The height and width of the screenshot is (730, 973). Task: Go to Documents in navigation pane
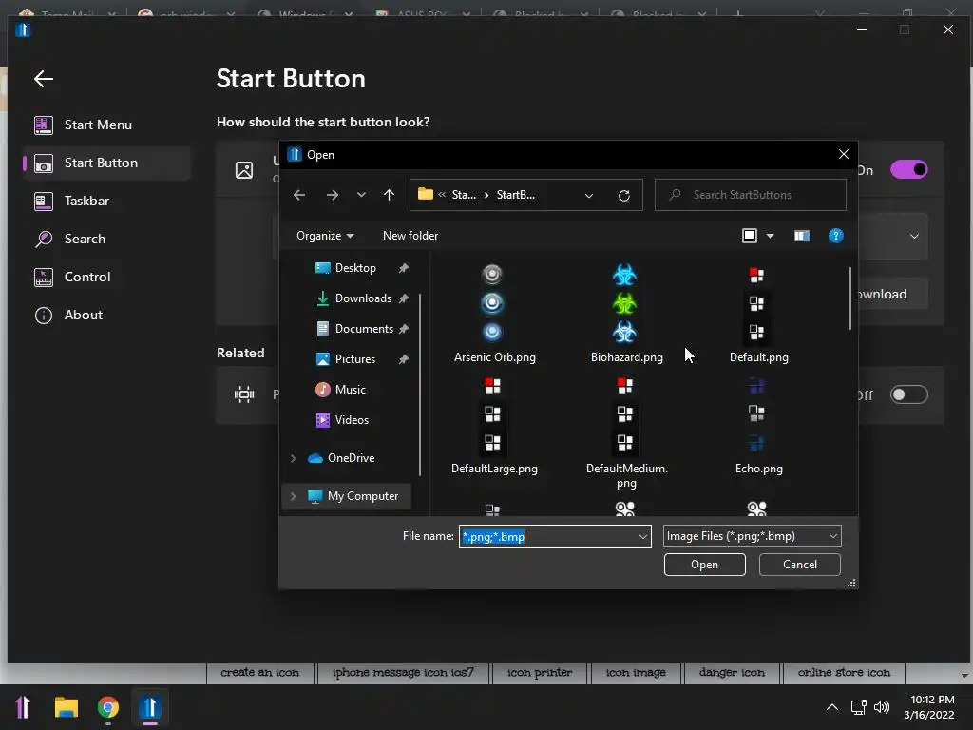pos(364,329)
